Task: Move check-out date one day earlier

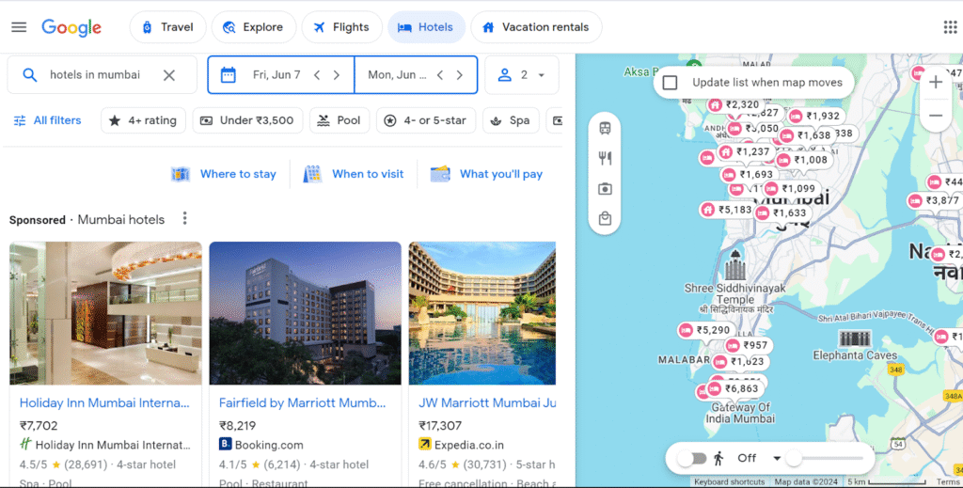Action: tap(440, 75)
